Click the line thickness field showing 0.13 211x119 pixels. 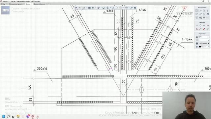[204, 37]
